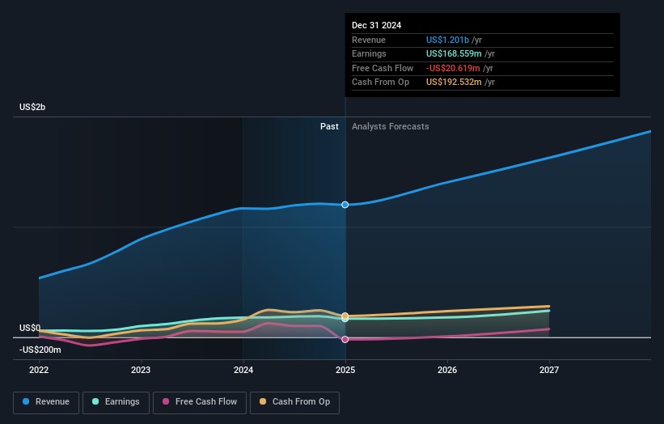Click the -US$200m y-axis label

pos(42,349)
